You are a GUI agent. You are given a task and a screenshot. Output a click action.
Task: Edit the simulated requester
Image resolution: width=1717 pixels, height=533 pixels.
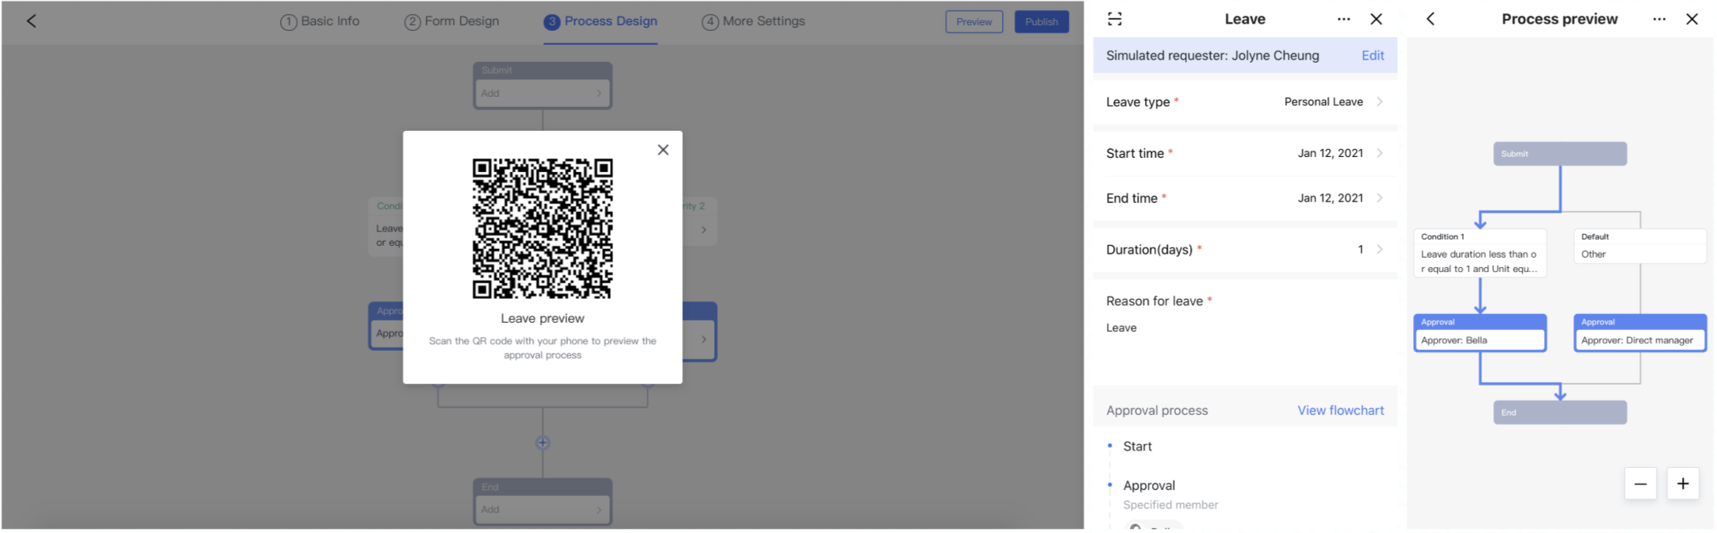click(x=1372, y=56)
